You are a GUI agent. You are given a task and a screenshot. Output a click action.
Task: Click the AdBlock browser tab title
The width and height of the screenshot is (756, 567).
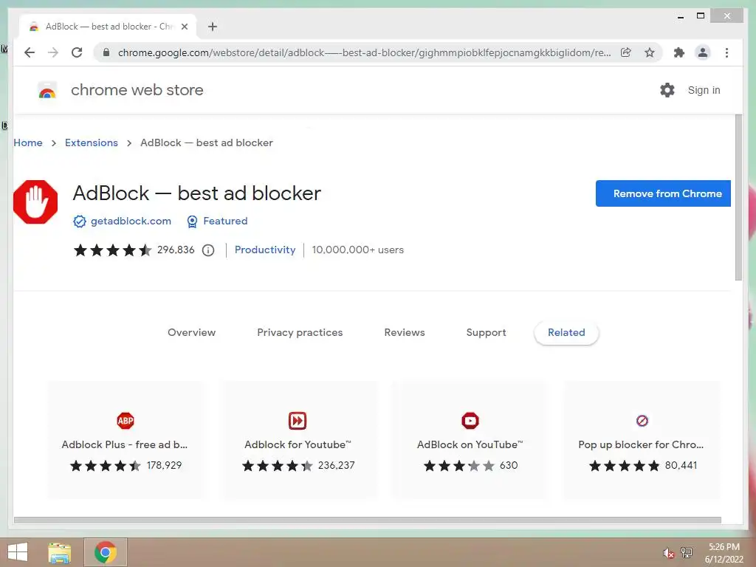coord(109,27)
